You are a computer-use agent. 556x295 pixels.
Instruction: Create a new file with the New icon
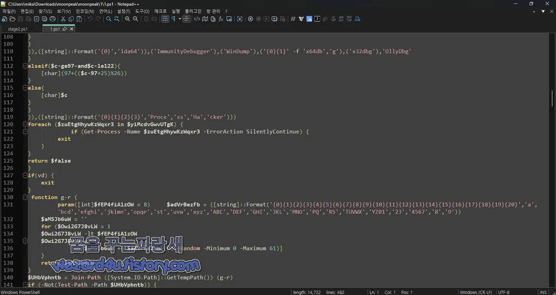(4, 19)
